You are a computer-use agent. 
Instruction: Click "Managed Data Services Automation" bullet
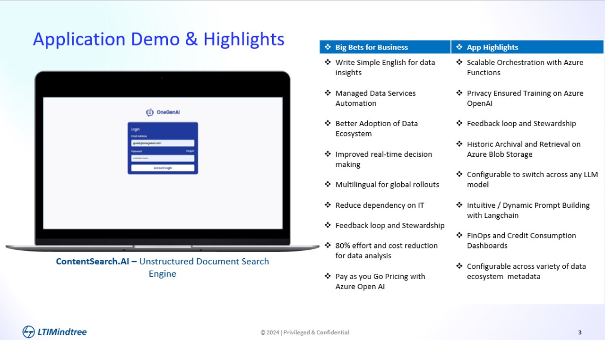point(375,98)
